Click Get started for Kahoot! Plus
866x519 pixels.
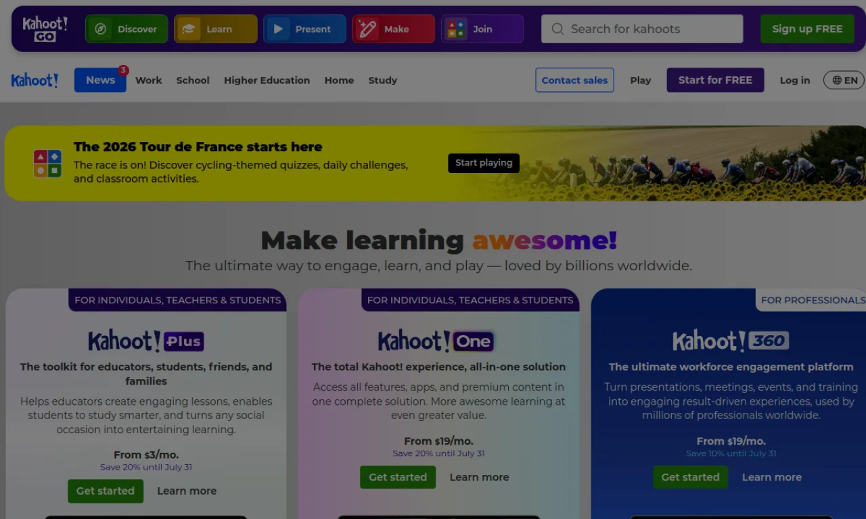pos(106,491)
